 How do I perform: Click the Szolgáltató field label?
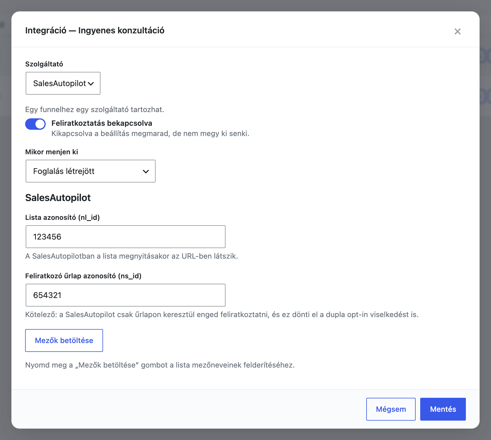tap(44, 64)
